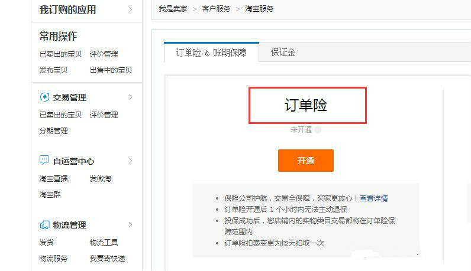Image resolution: width=471 pixels, height=271 pixels.
Task: Open 分期管理 link
Action: tap(53, 130)
